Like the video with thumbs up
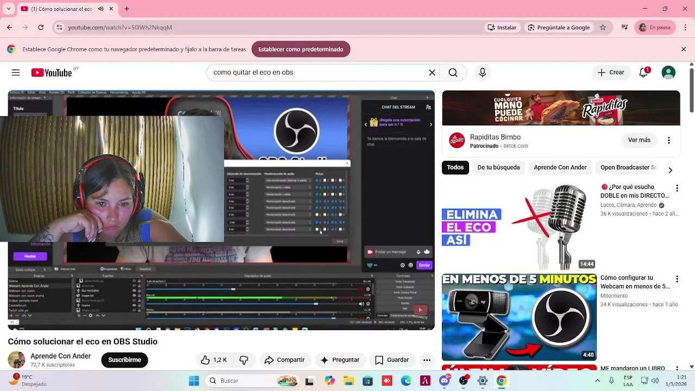Viewport: 695px width, 391px height. coord(214,360)
